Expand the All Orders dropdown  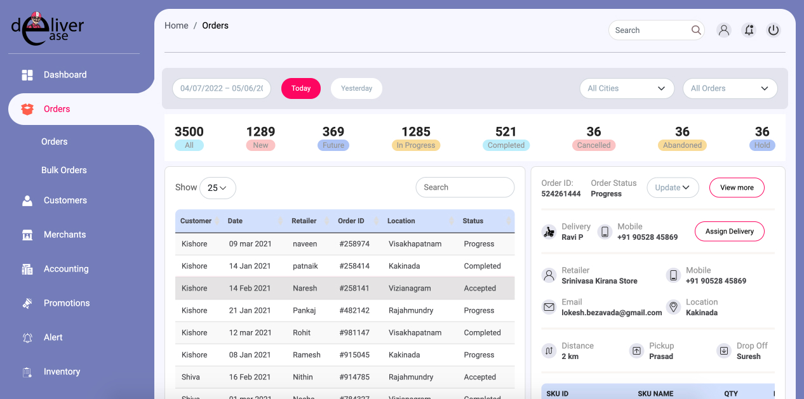tap(730, 88)
